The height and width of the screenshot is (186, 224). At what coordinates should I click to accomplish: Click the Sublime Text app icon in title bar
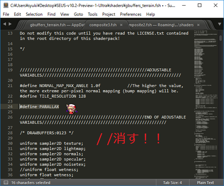tap(6, 5)
